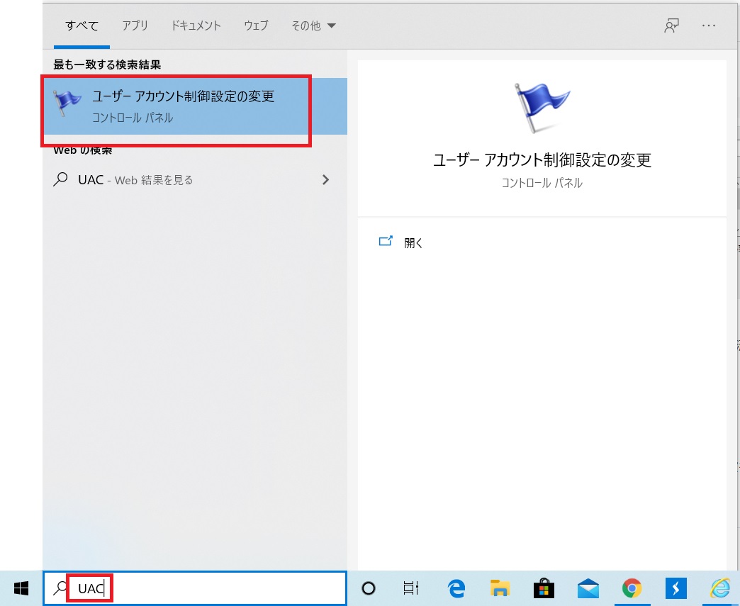Activate Cortana's circle icon on the taskbar
This screenshot has width=740, height=606.
pos(368,588)
